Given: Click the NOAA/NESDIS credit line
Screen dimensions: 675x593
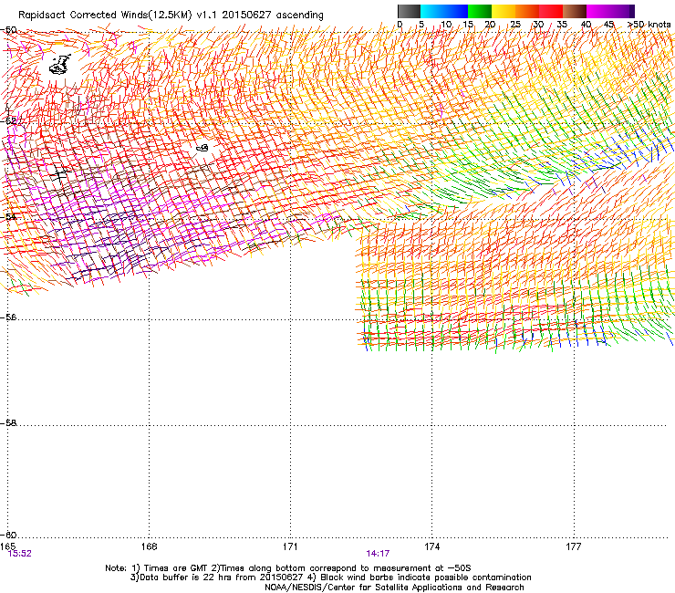Looking at the screenshot, I should pos(394,588).
